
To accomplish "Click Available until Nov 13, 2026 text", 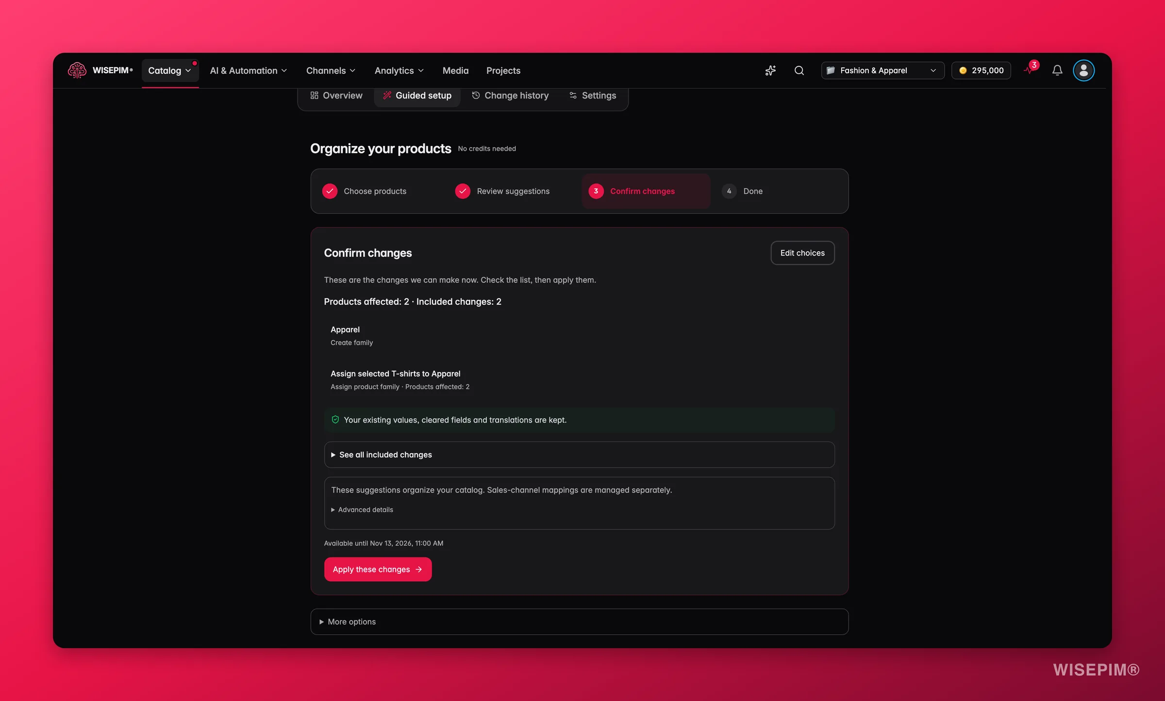I will tap(383, 543).
